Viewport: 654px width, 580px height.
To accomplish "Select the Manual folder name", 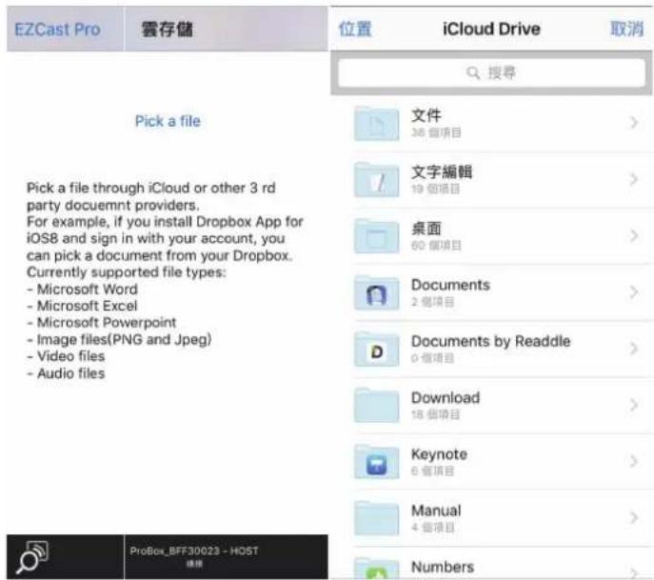I will [436, 510].
